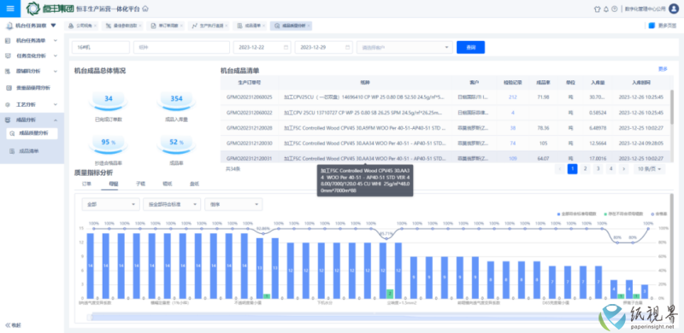The height and width of the screenshot is (333, 684).
Task: Switch to the 子卷 tab
Action: pyautogui.click(x=140, y=184)
